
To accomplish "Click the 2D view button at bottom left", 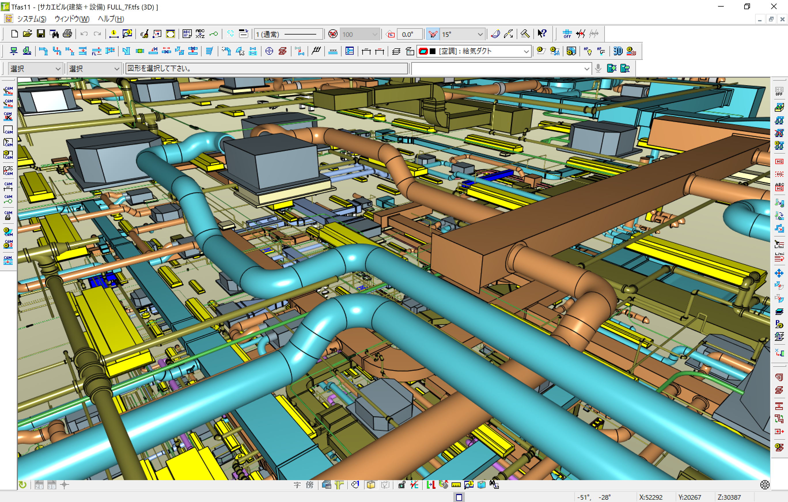I will (x=39, y=485).
